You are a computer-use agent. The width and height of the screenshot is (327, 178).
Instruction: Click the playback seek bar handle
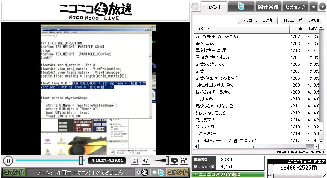pos(81,160)
